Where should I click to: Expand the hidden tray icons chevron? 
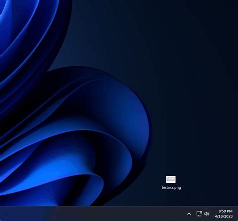189,214
